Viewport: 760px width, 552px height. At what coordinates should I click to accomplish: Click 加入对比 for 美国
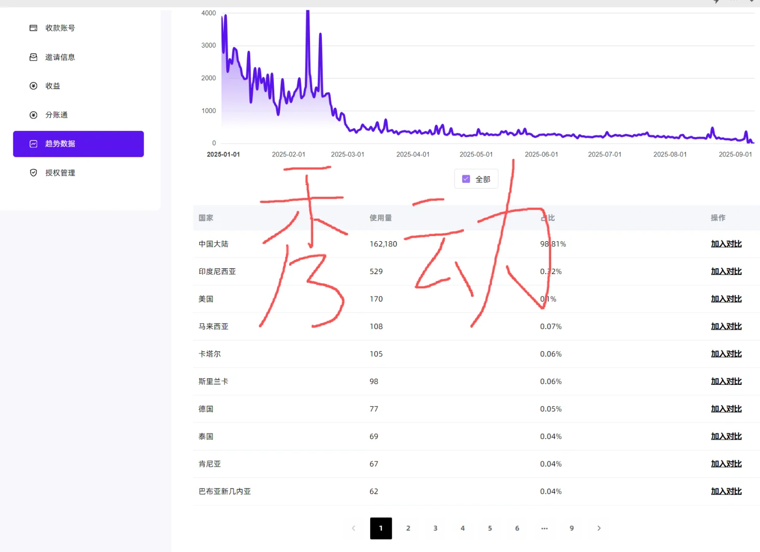tap(726, 299)
